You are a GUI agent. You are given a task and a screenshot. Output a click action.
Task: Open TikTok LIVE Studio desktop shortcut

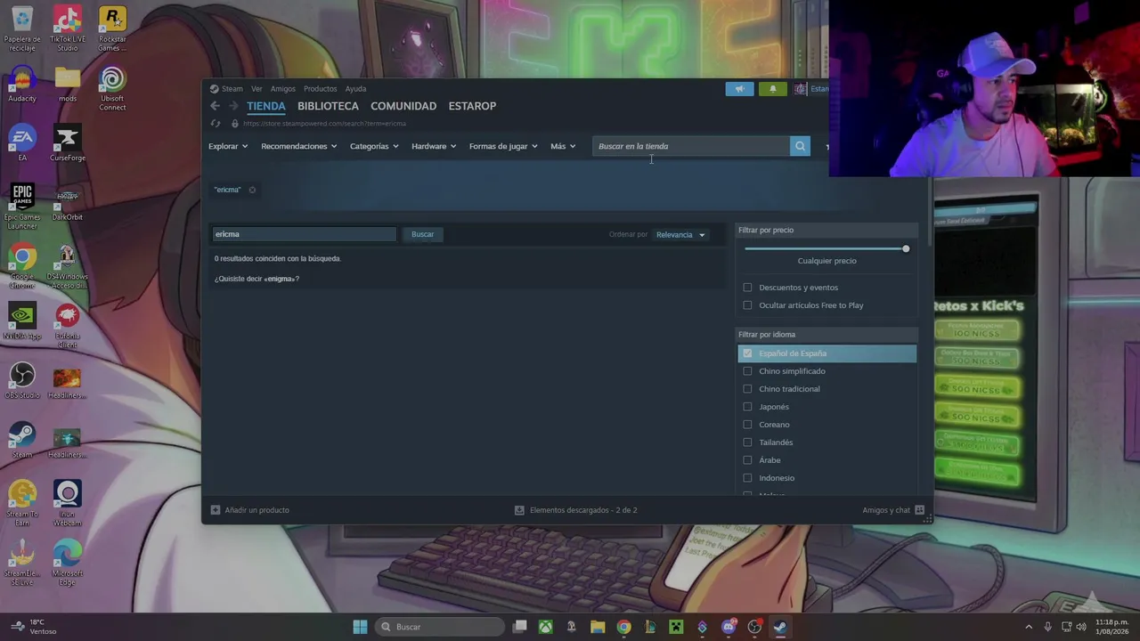click(x=68, y=28)
